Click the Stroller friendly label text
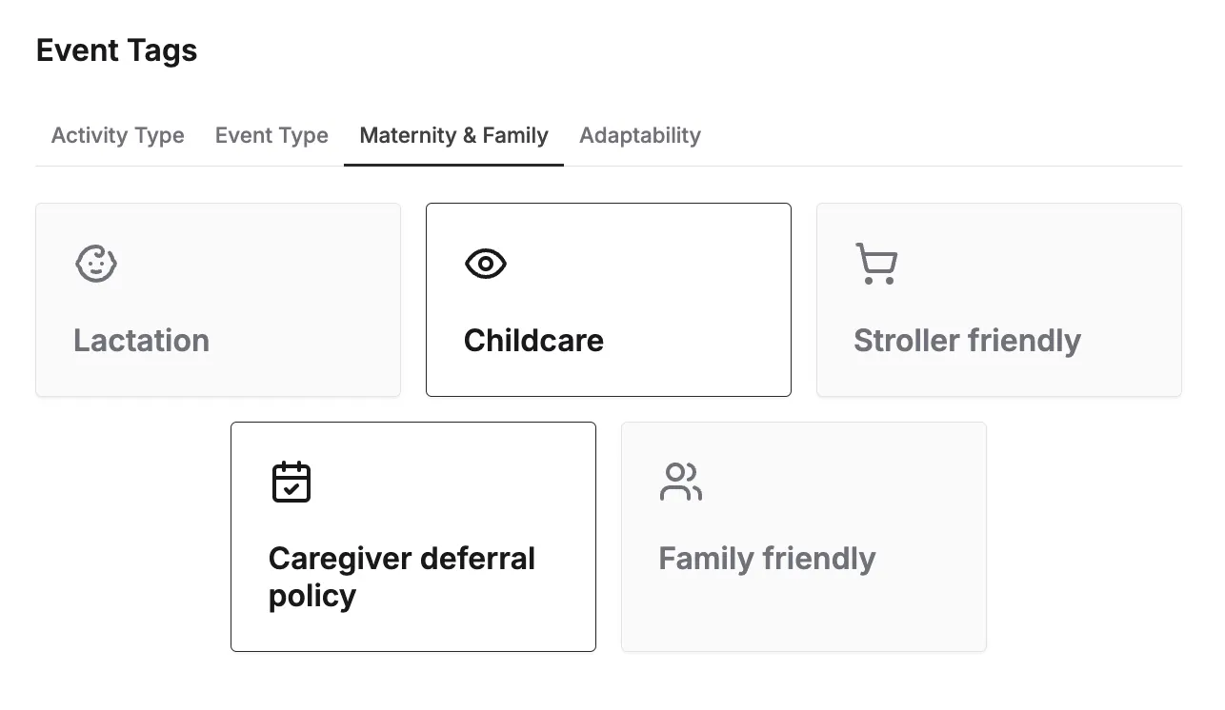 [968, 341]
